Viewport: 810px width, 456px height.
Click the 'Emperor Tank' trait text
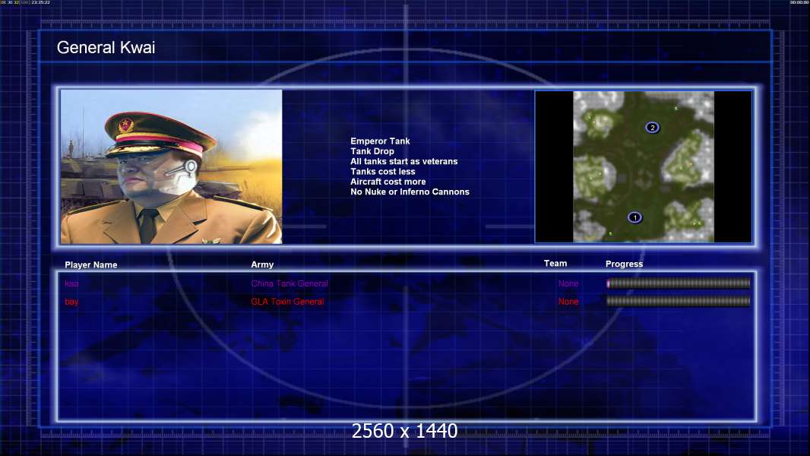380,141
